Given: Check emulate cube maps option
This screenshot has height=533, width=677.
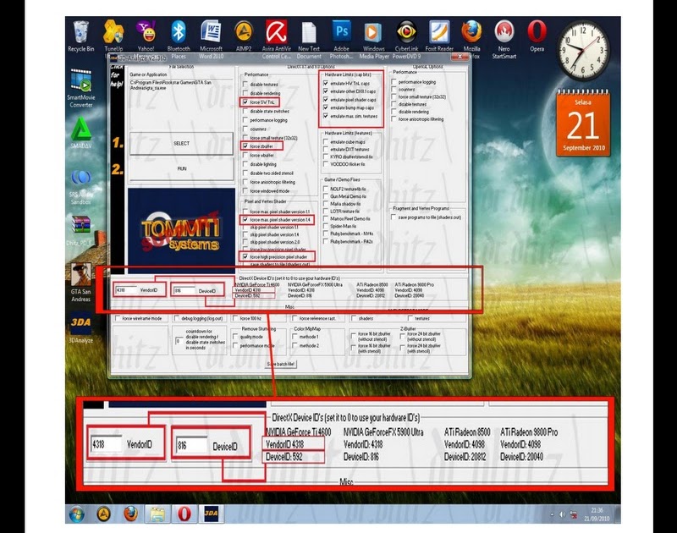Looking at the screenshot, I should (x=326, y=141).
